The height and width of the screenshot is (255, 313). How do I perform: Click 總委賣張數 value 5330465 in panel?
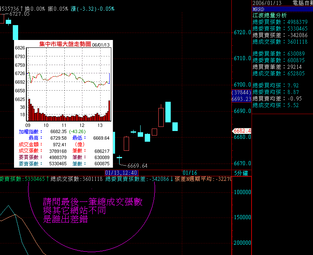[x=297, y=28]
